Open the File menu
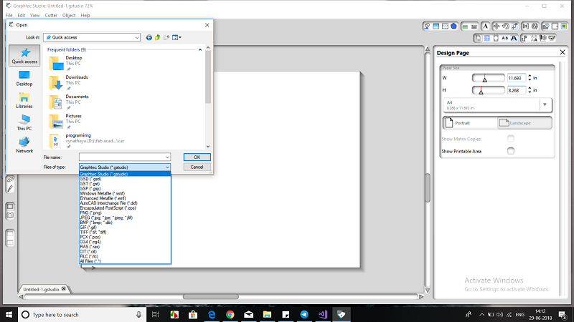Viewport: 574px width, 322px height. pyautogui.click(x=9, y=15)
